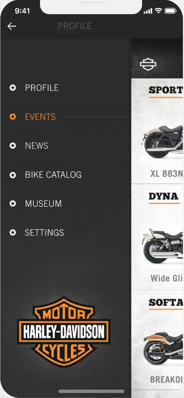This screenshot has width=184, height=398.
Task: Select the highlighted Events menu item
Action: pos(40,117)
